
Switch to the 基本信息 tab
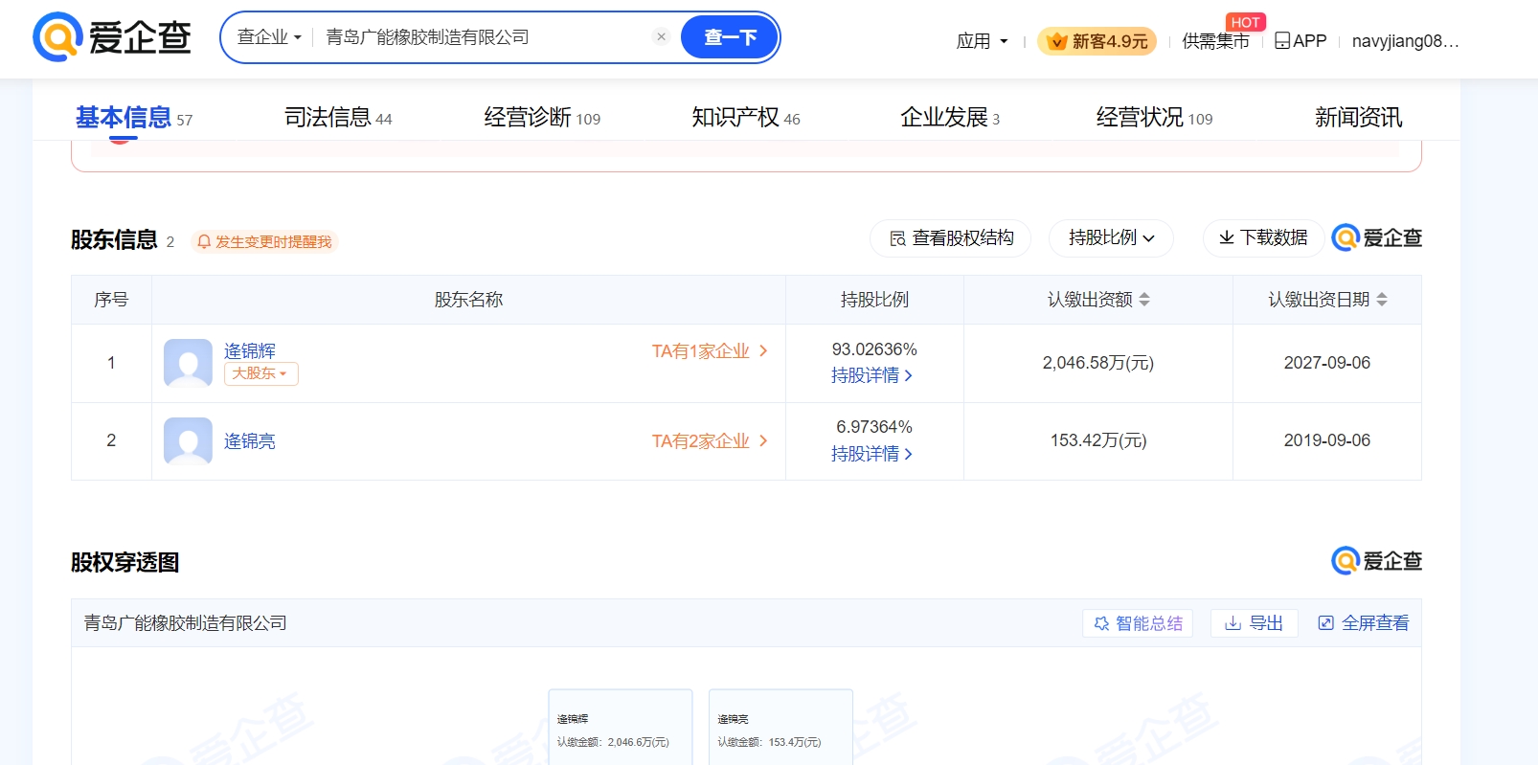[x=134, y=118]
